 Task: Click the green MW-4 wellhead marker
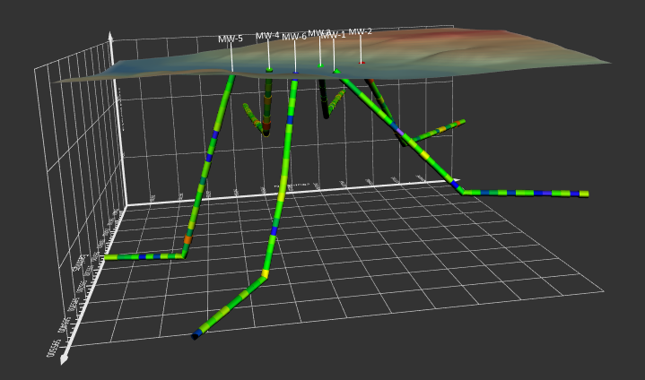(x=269, y=70)
